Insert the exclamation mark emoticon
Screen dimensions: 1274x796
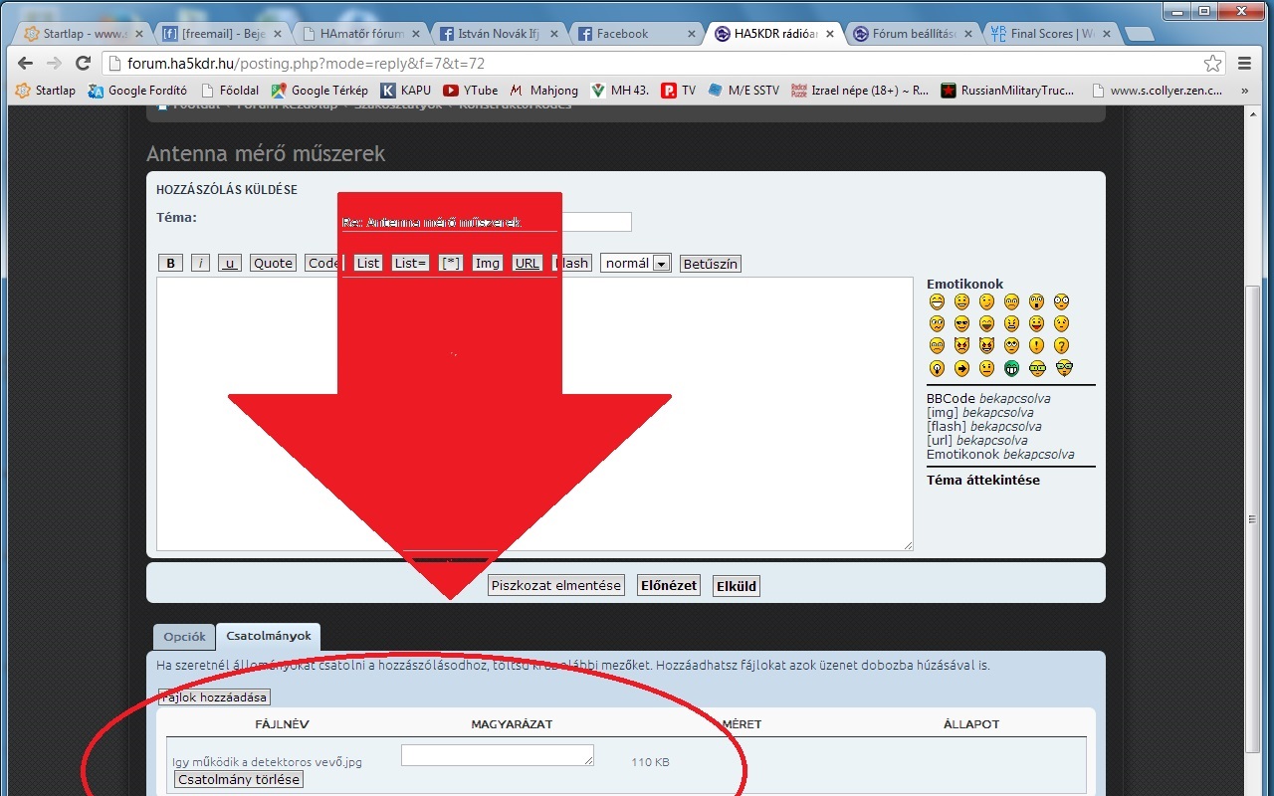(1036, 346)
